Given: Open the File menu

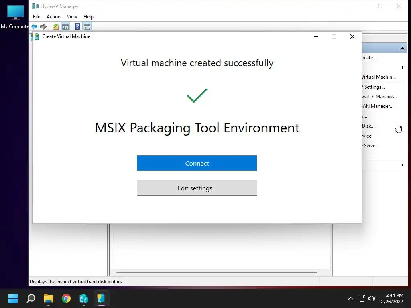Looking at the screenshot, I should click(x=37, y=17).
